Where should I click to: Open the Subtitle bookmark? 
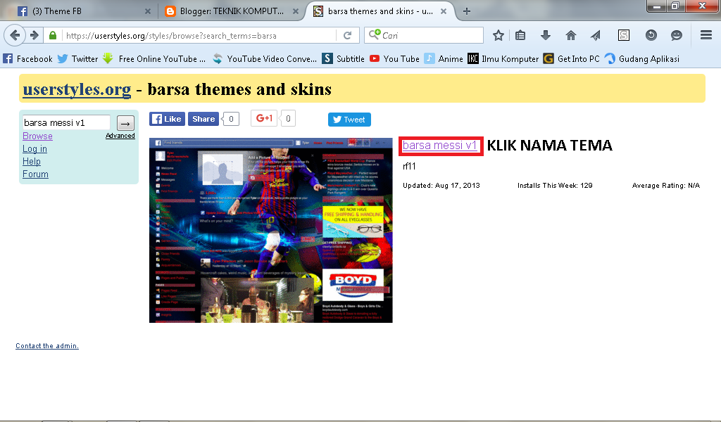343,59
